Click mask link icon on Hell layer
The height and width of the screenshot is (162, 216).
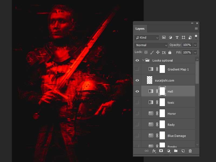[157, 91]
